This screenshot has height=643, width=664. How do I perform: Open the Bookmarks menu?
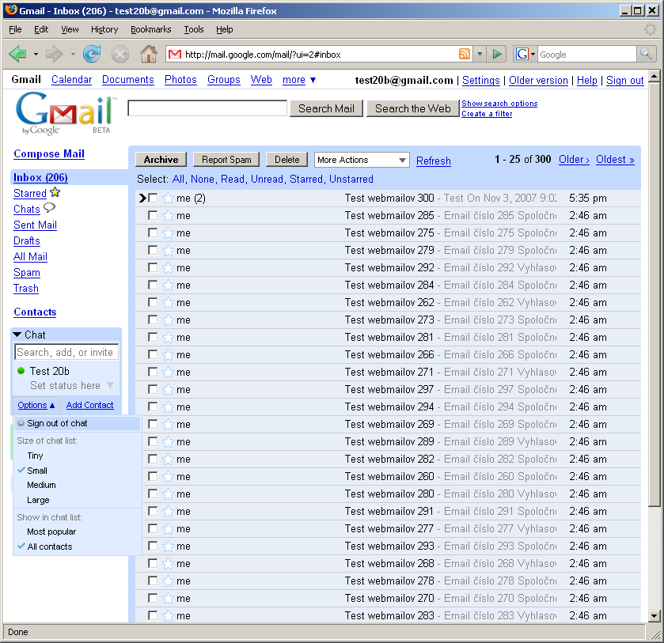[150, 29]
